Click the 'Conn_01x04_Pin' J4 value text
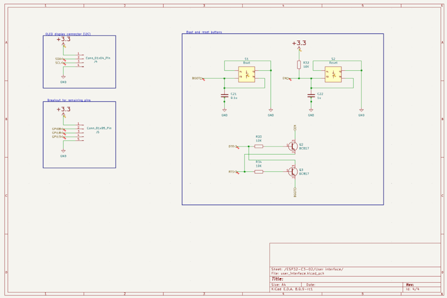The image size is (447, 298). pos(98,58)
